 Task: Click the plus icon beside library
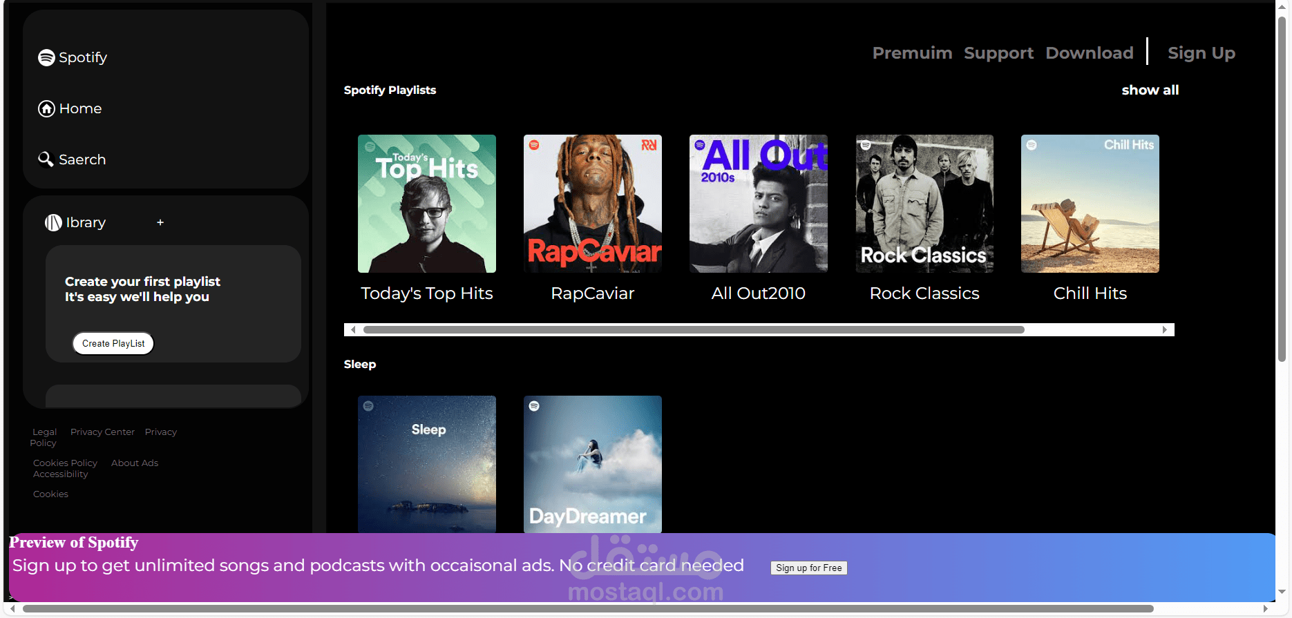(160, 222)
